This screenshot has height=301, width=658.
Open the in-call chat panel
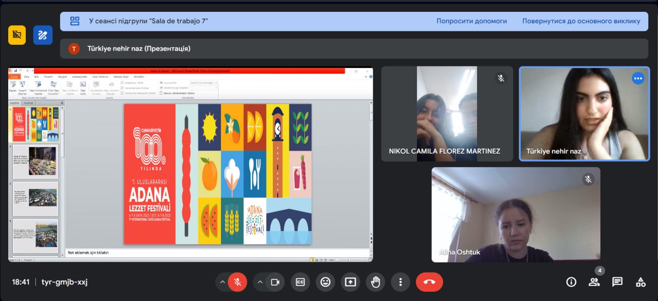[617, 282]
